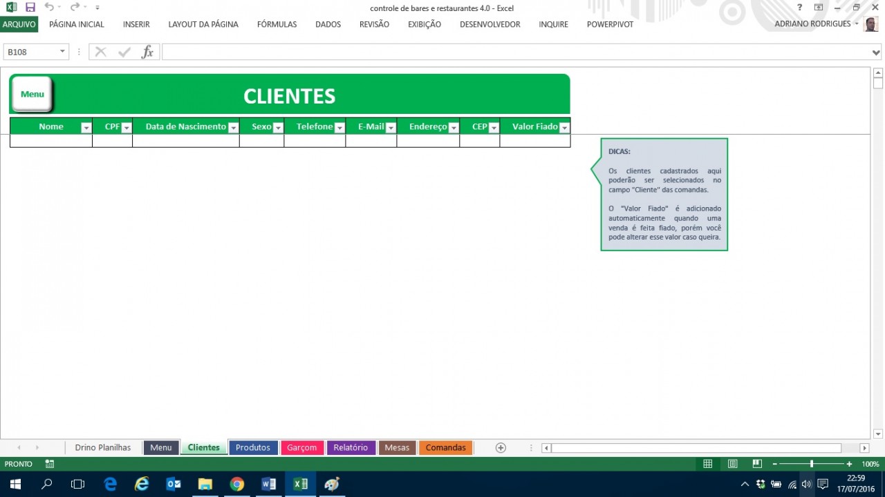
Task: Click the macro recording icon in status bar
Action: [50, 464]
